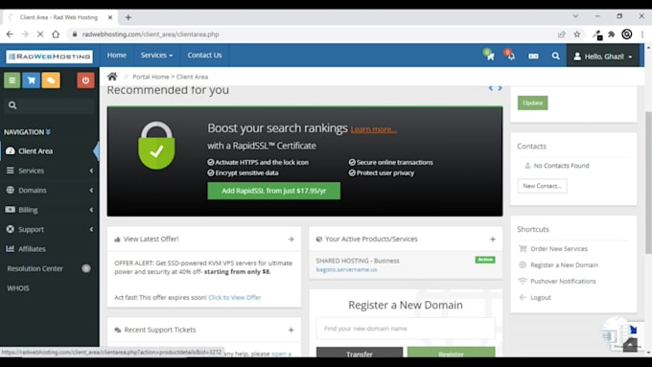Open browser extensions puzzle icon
This screenshot has height=367, width=652.
(612, 34)
